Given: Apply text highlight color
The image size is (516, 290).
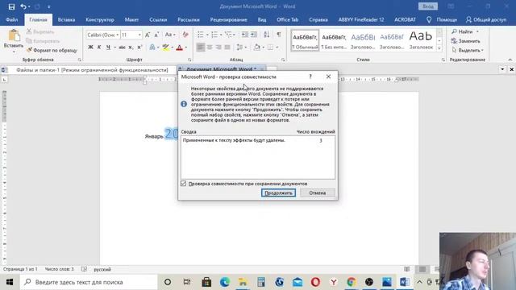Looking at the screenshot, I should pos(166,48).
